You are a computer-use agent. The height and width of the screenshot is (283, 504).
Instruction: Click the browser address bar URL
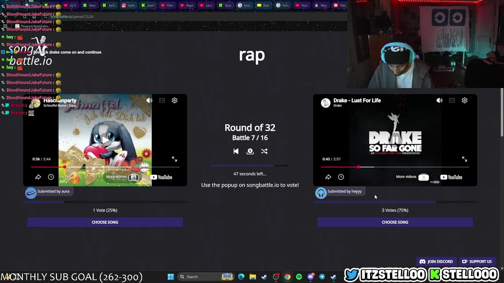coord(72,17)
